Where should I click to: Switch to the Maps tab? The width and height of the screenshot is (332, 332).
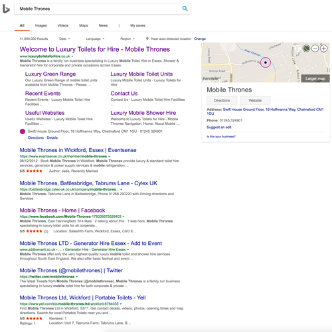coord(84,25)
